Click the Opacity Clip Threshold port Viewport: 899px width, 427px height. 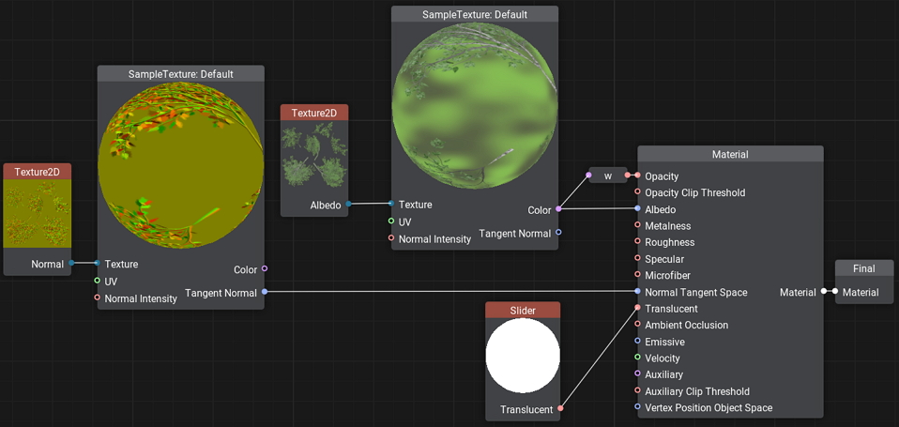[638, 192]
